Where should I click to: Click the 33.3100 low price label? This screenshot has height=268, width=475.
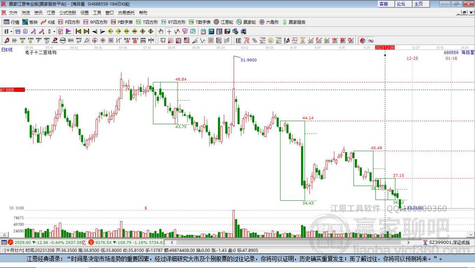click(x=415, y=208)
